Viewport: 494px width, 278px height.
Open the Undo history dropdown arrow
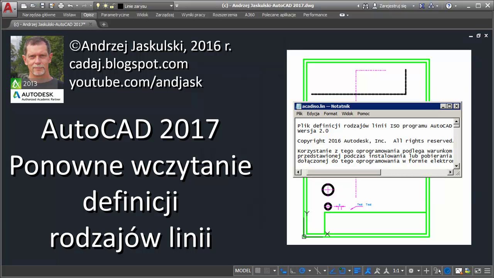(x=76, y=6)
